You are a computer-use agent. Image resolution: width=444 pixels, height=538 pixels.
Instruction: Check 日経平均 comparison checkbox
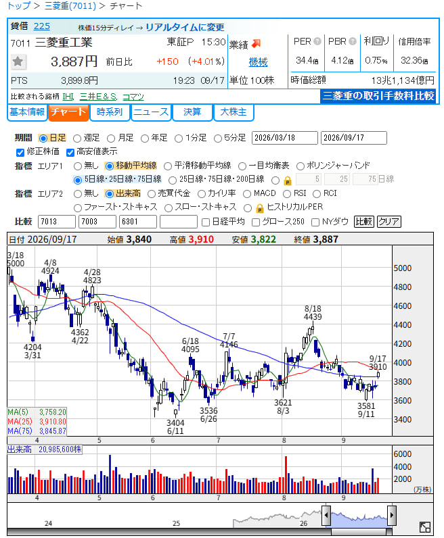(206, 222)
